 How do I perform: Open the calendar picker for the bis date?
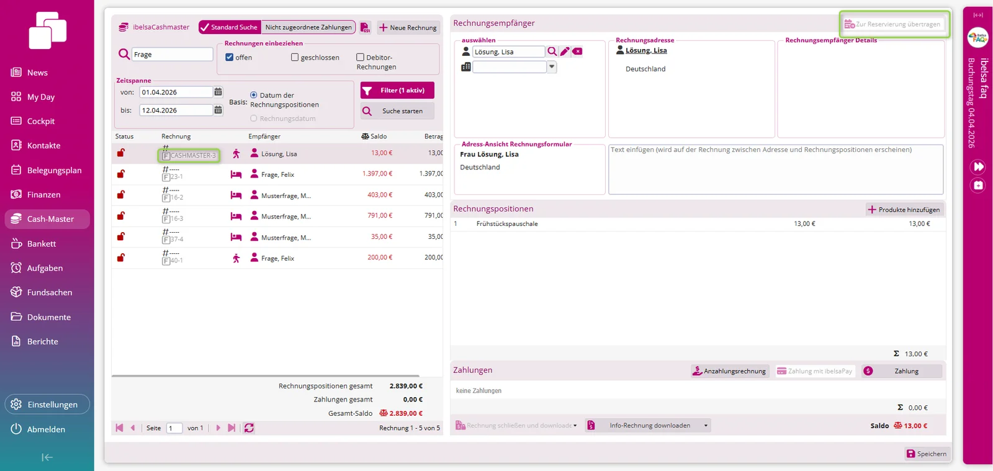(218, 110)
